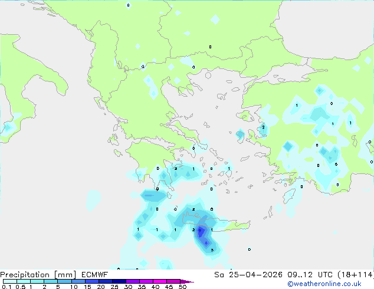Pick the 45–50 mm magenta legend swatch
The width and height of the screenshot is (374, 289).
tap(173, 281)
